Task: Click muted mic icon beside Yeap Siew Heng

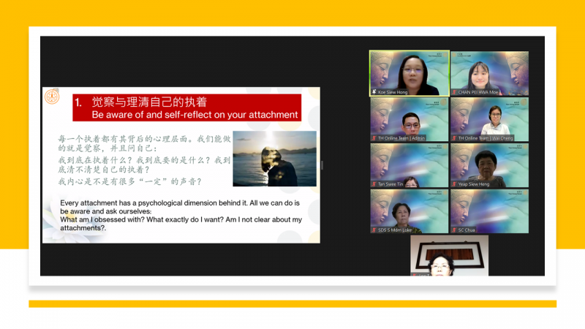Action: [x=454, y=184]
